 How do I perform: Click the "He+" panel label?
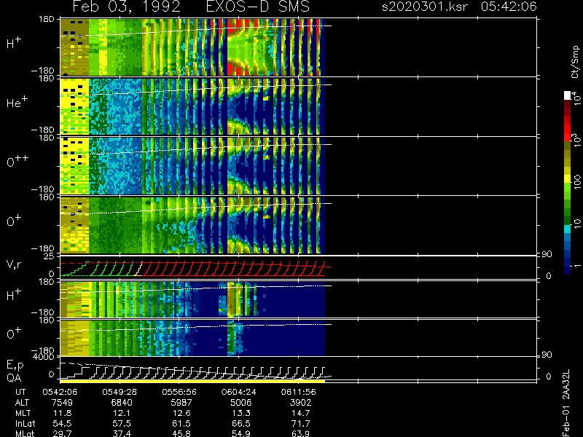coord(17,102)
